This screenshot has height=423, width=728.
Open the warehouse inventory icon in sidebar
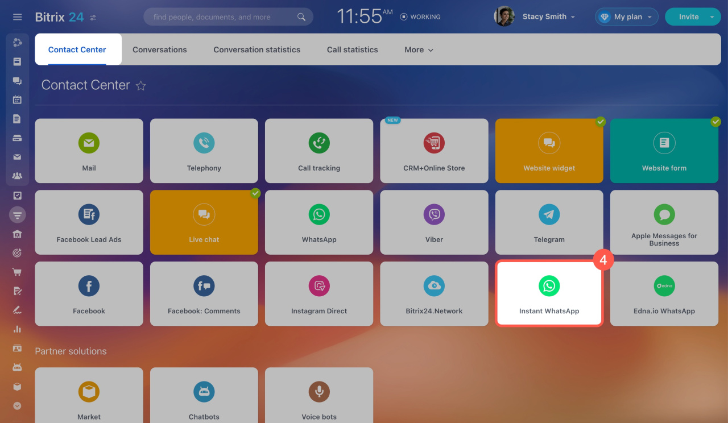point(17,234)
